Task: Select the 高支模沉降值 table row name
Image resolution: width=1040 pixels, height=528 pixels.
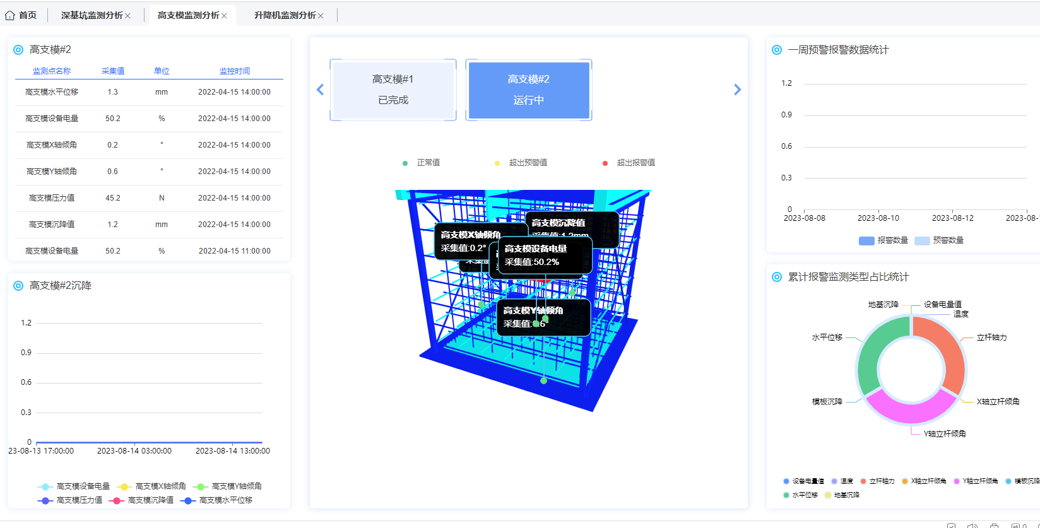Action: [x=52, y=225]
